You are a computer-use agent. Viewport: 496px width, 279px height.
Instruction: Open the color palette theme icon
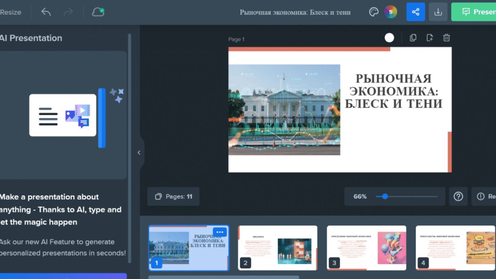(374, 12)
